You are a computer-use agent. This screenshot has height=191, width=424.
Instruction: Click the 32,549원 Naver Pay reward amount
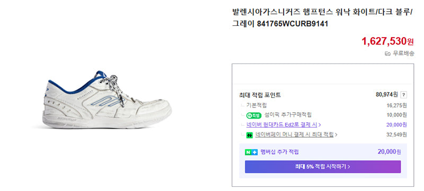point(396,134)
